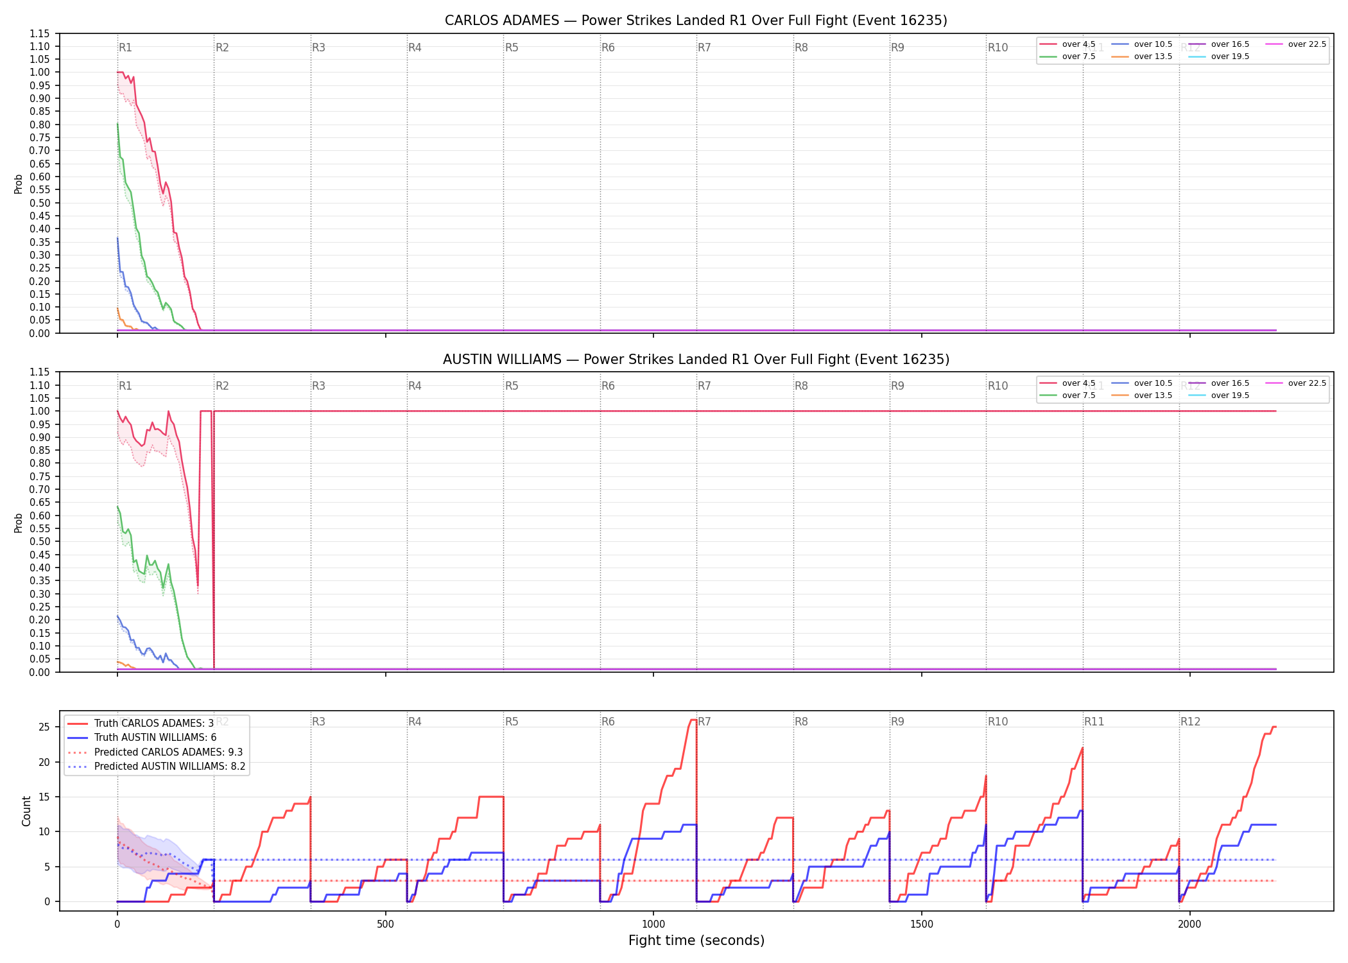This screenshot has height=963, width=1348.
Task: Click R1 round marker in Austin Williams chart
Action: click(125, 386)
